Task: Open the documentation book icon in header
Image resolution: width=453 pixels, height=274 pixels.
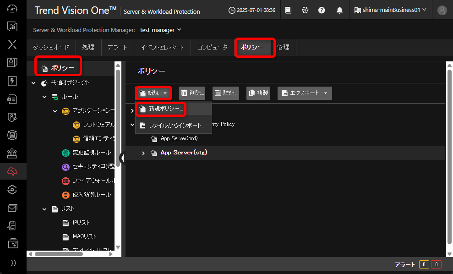Action: click(x=288, y=10)
